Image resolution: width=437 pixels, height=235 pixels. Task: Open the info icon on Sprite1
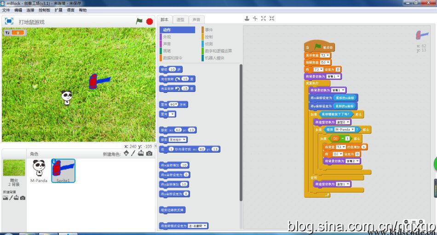tap(54, 161)
